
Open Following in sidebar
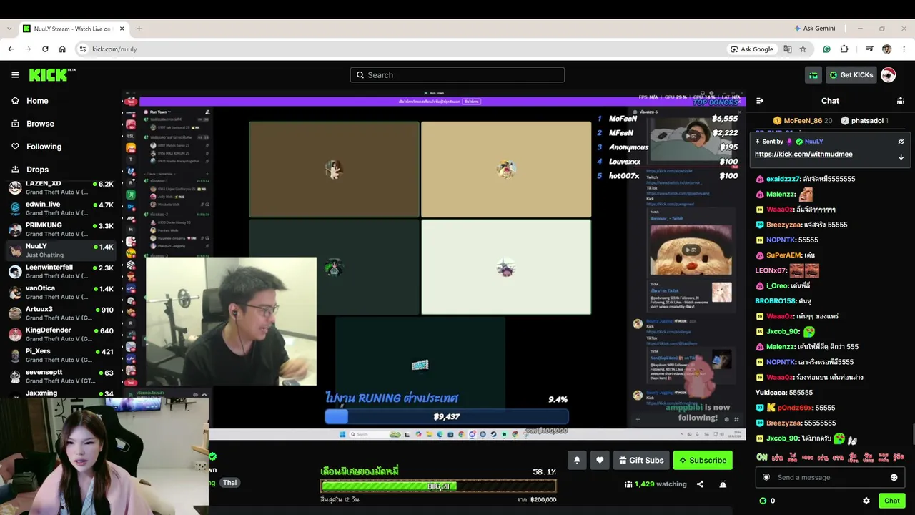44,147
